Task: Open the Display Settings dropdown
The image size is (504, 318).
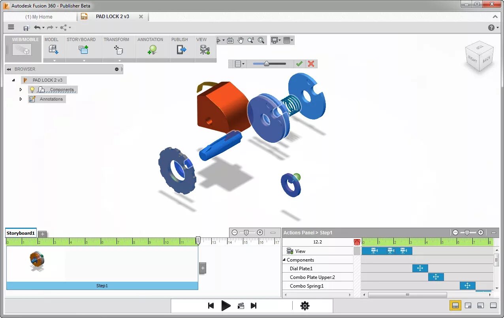Action: click(276, 40)
